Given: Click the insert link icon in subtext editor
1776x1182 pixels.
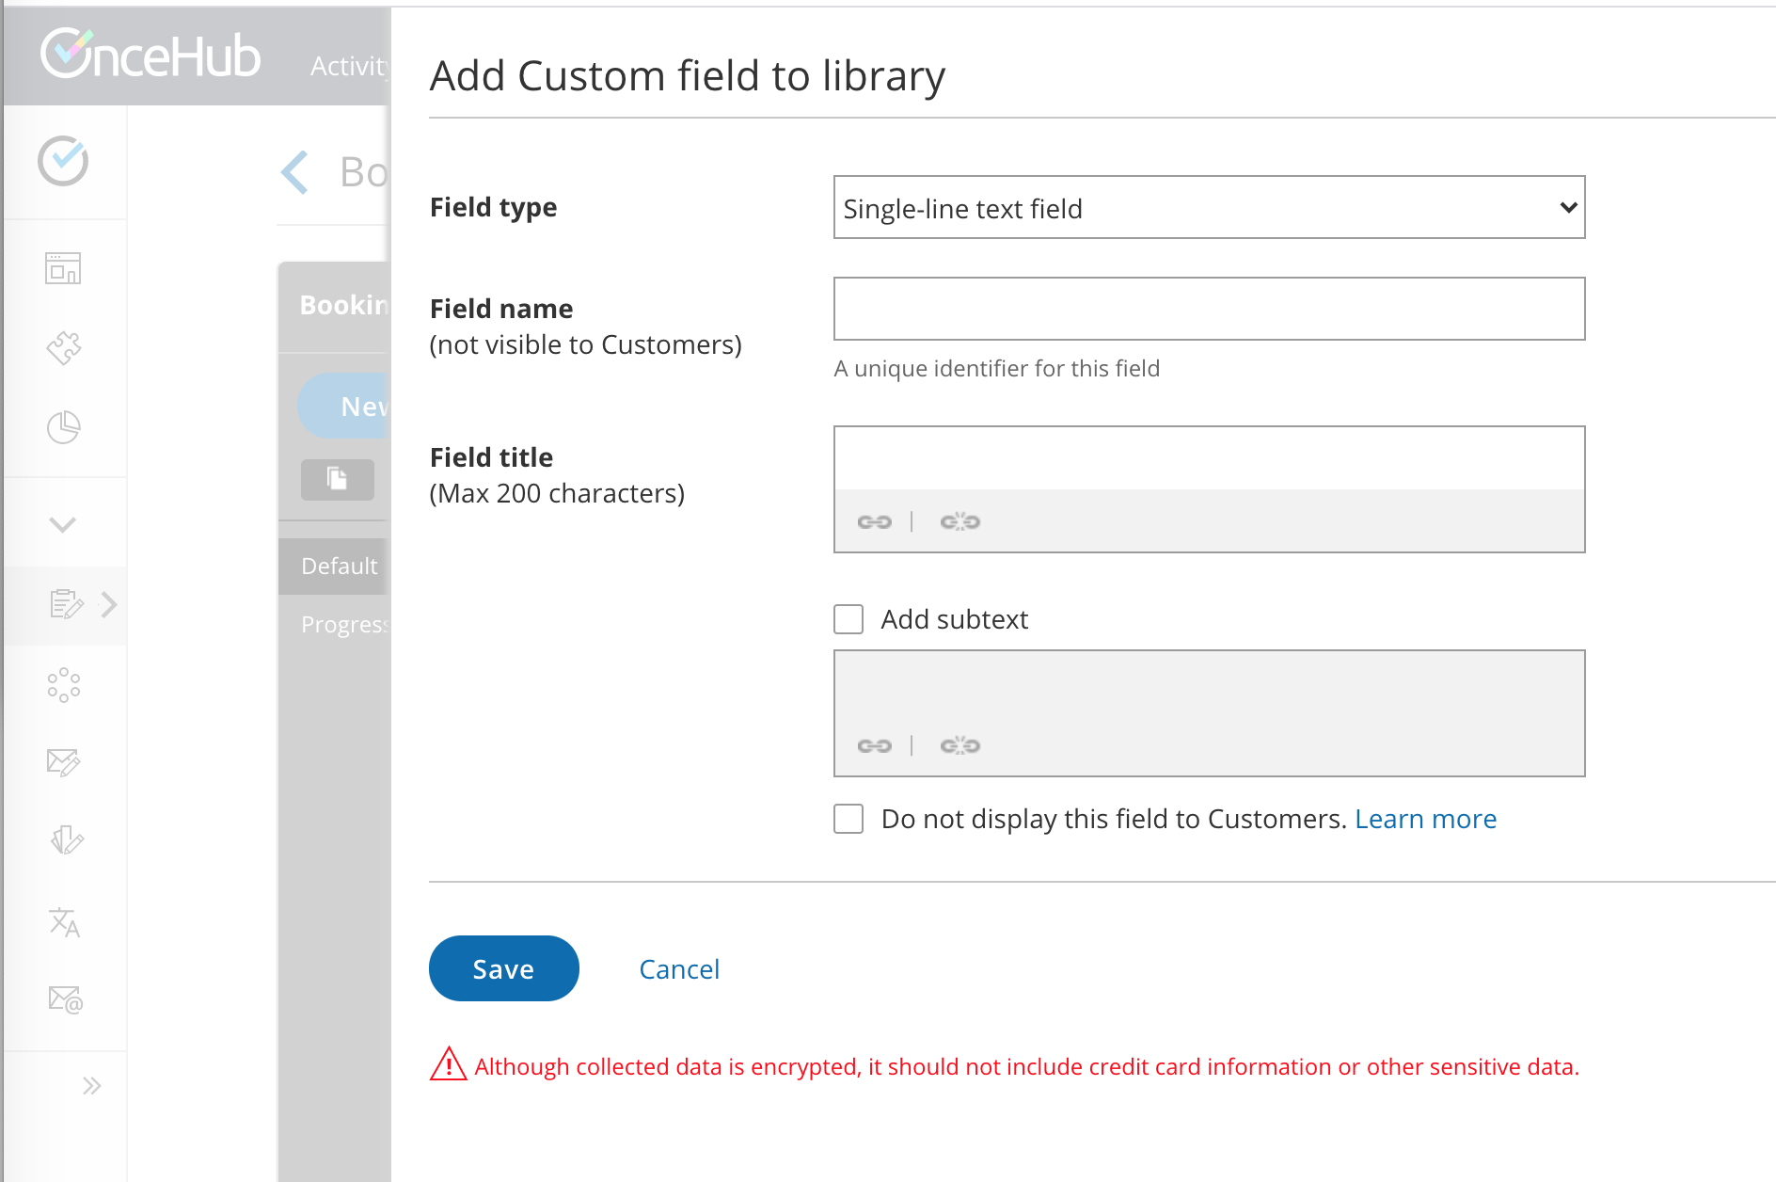Looking at the screenshot, I should (x=874, y=745).
